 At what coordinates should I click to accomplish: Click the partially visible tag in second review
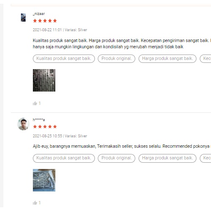coord(206,158)
